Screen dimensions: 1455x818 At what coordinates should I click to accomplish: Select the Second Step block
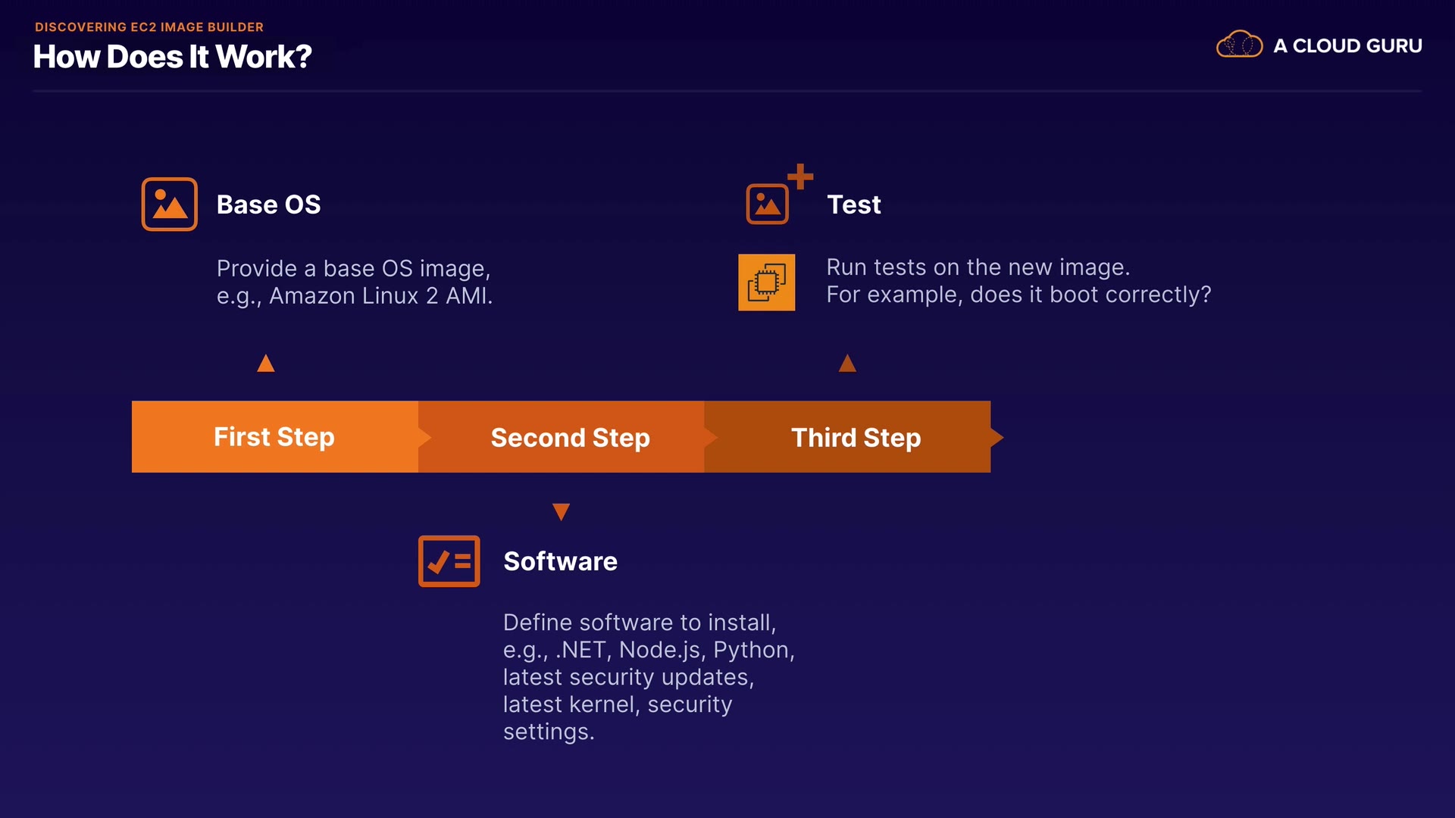point(570,438)
